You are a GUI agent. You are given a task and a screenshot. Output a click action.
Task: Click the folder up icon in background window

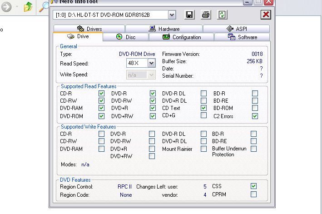(28, 7)
